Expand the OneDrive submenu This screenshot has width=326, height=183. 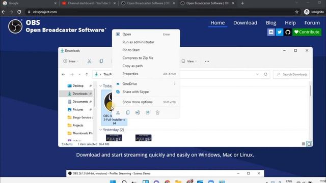coord(146,84)
